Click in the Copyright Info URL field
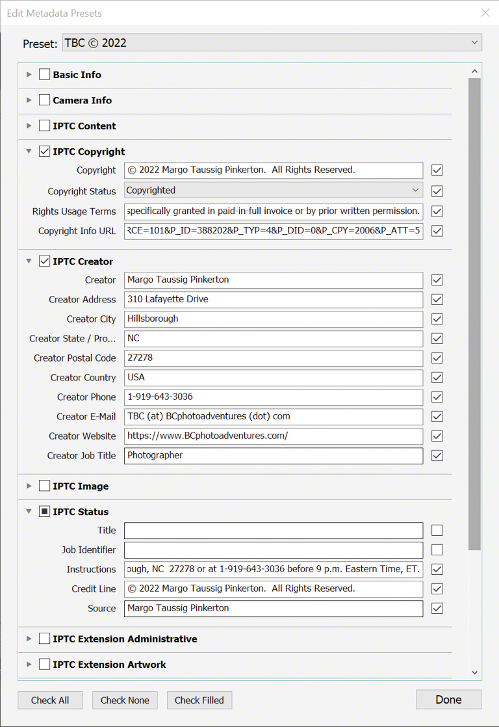The width and height of the screenshot is (499, 727). [x=274, y=230]
